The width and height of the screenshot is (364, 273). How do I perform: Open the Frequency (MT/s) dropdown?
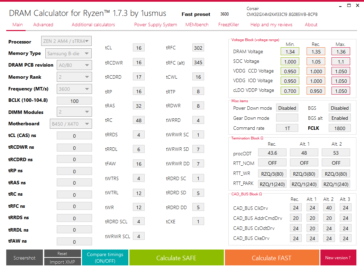(74, 89)
